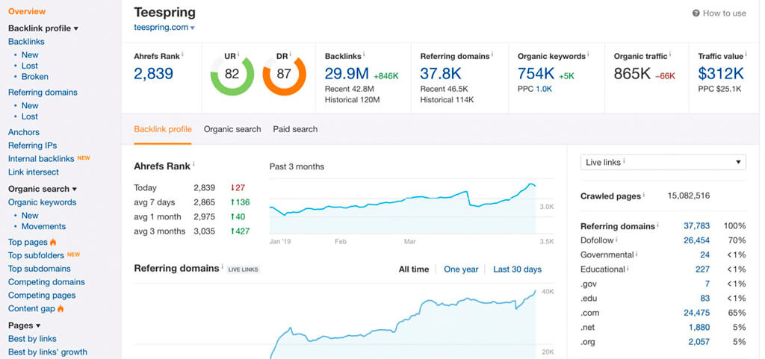Click the DR 87 orange donut gauge
Viewport: 765px width, 359px height.
(284, 74)
